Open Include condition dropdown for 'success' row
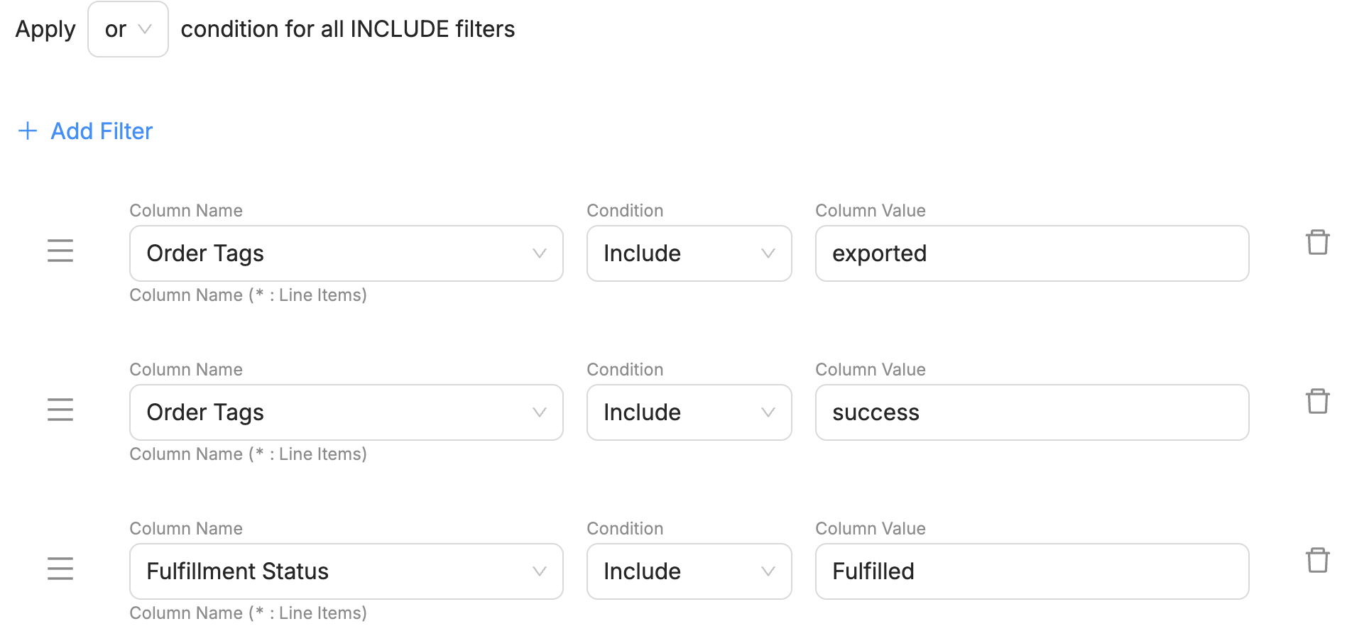This screenshot has height=636, width=1369. pos(689,412)
